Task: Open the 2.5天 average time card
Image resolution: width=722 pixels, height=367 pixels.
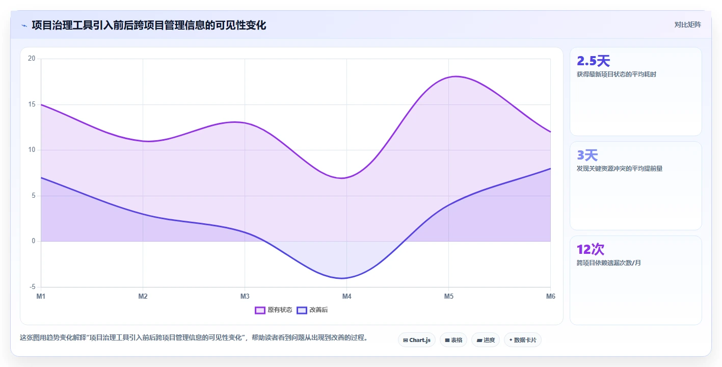Action: tap(636, 92)
